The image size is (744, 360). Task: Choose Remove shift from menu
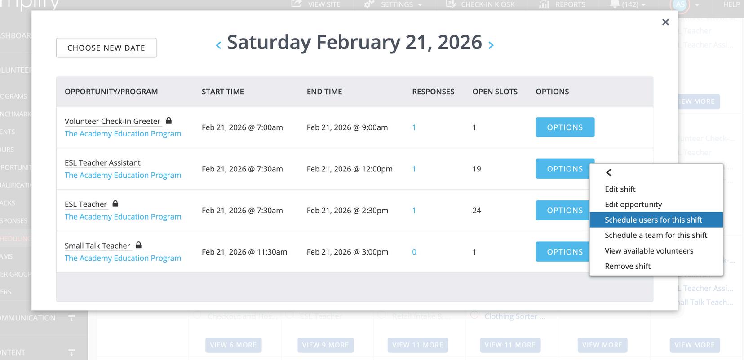point(627,266)
